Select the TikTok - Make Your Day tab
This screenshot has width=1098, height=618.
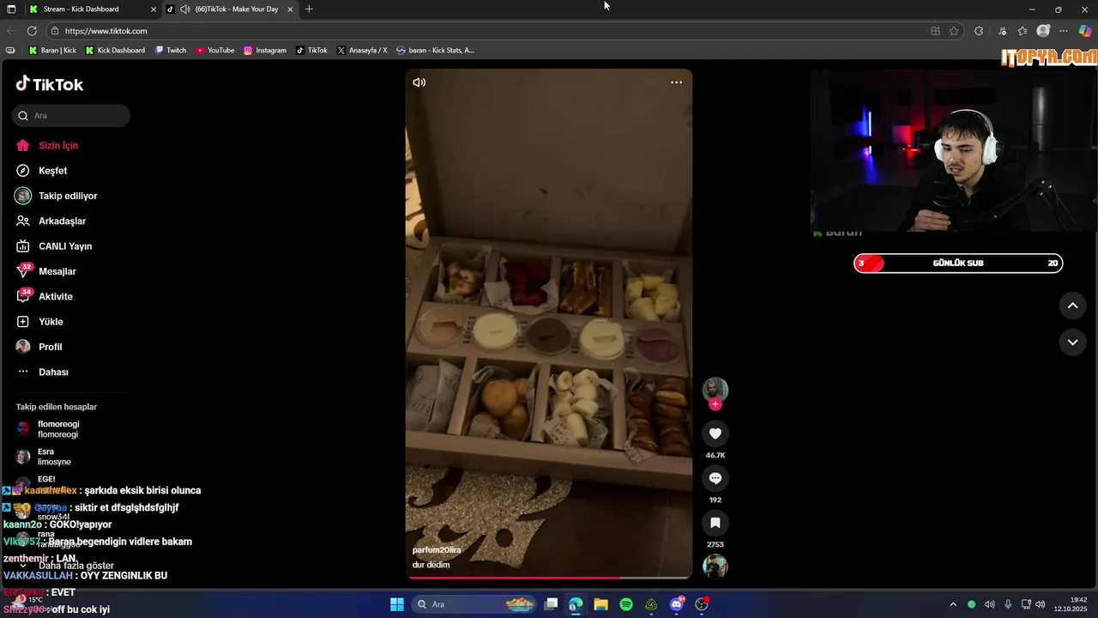(x=230, y=9)
